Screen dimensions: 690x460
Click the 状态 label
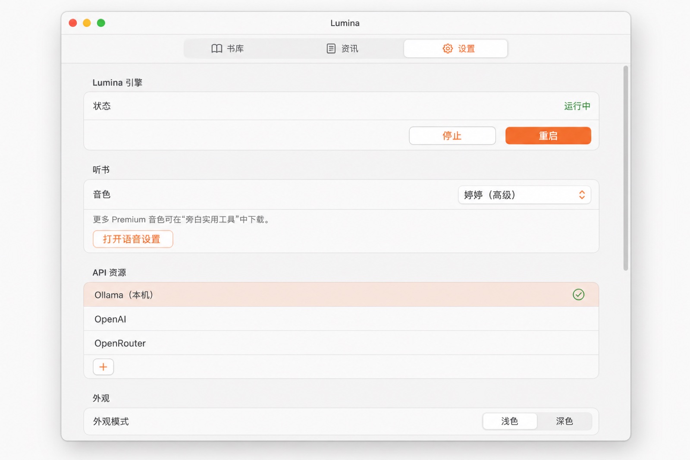pyautogui.click(x=102, y=106)
